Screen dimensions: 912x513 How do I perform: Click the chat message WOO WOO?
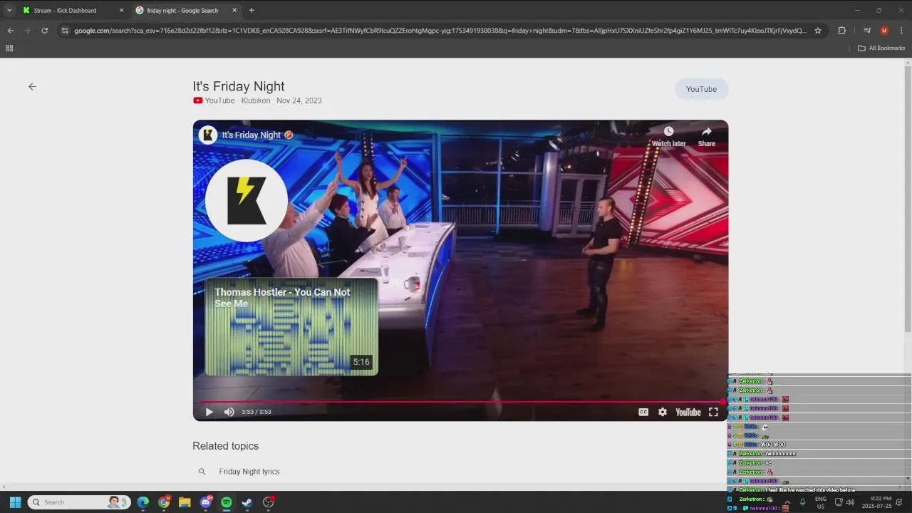pos(773,445)
